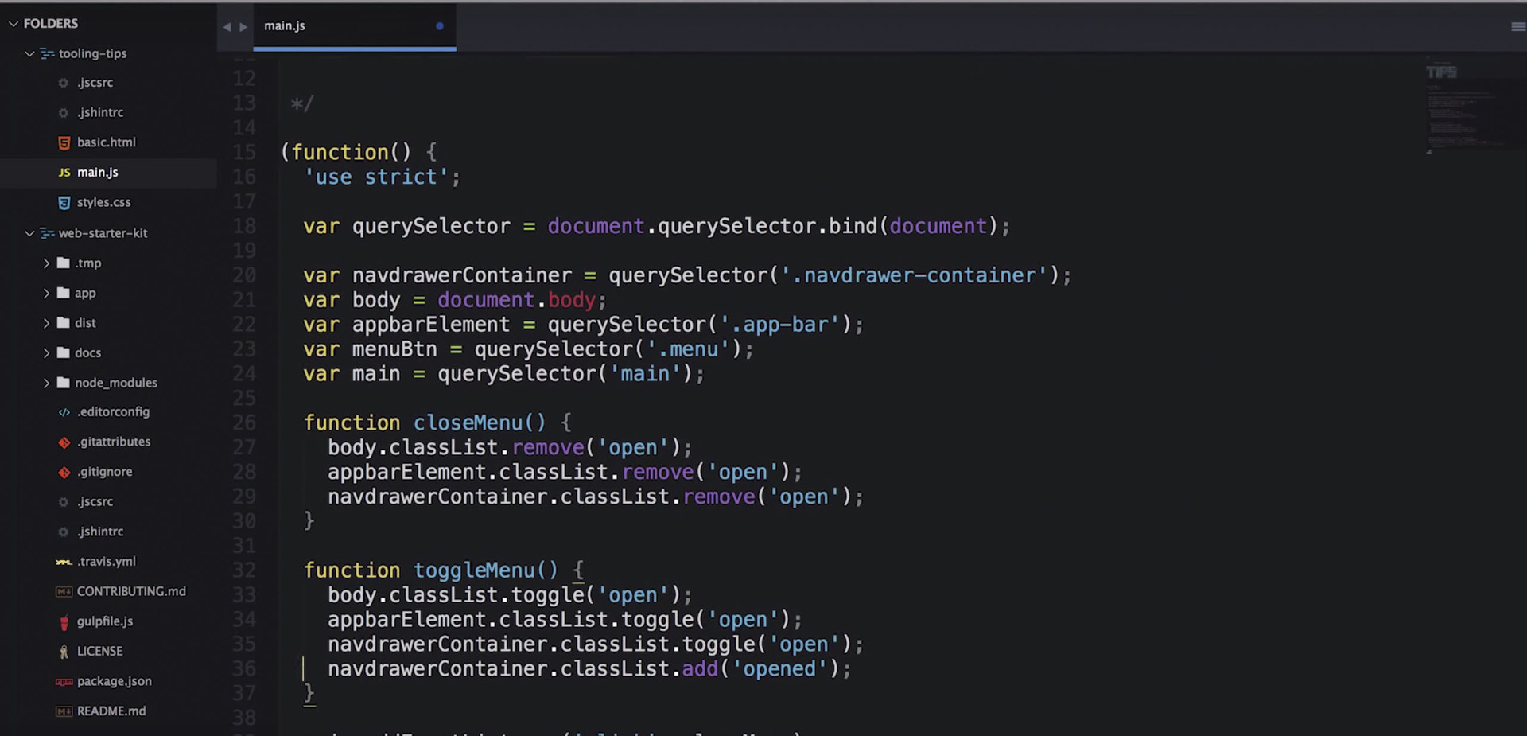Click the .tmp folder icon
The height and width of the screenshot is (736, 1527).
[x=64, y=263]
